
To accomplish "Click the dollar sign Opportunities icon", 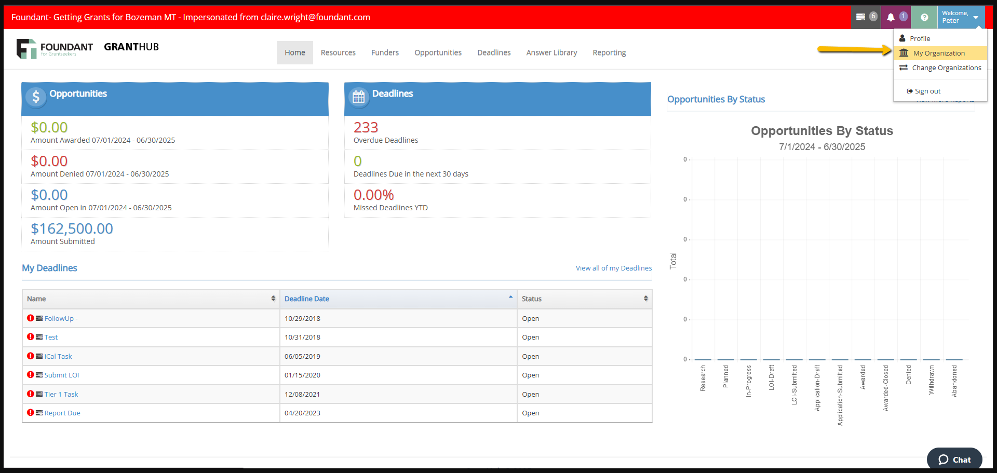I will coord(36,97).
